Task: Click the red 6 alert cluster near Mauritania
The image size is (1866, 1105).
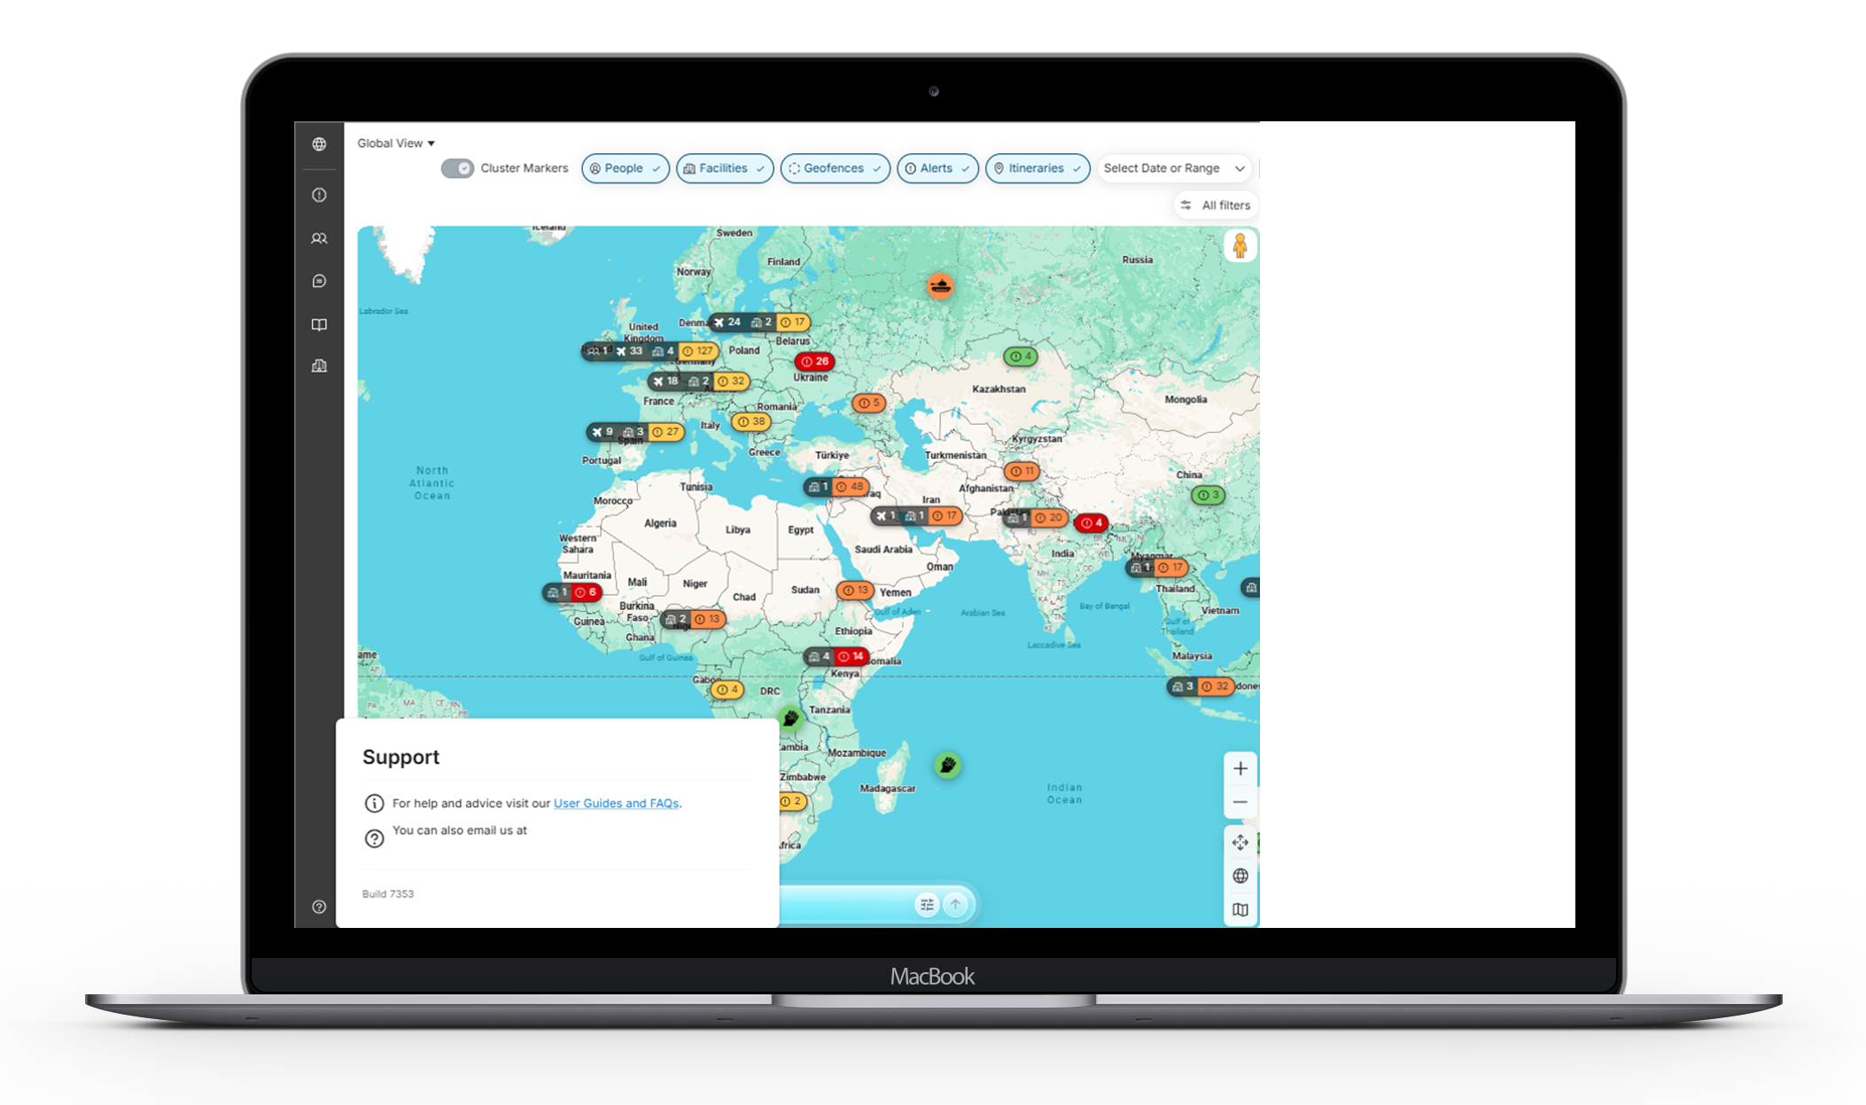Action: (x=586, y=592)
